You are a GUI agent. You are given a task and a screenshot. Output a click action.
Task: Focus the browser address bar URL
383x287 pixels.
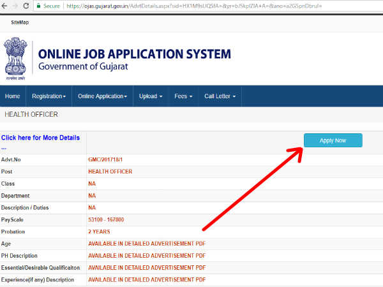194,6
